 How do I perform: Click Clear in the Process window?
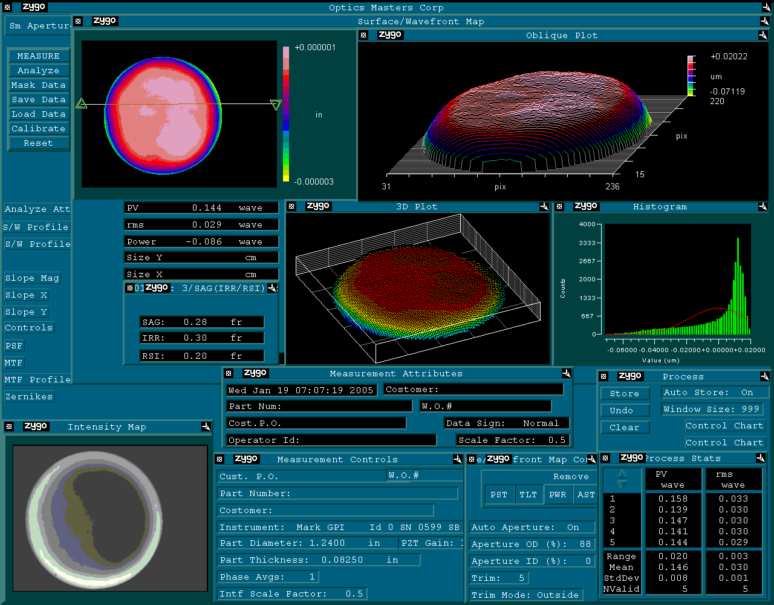(625, 427)
